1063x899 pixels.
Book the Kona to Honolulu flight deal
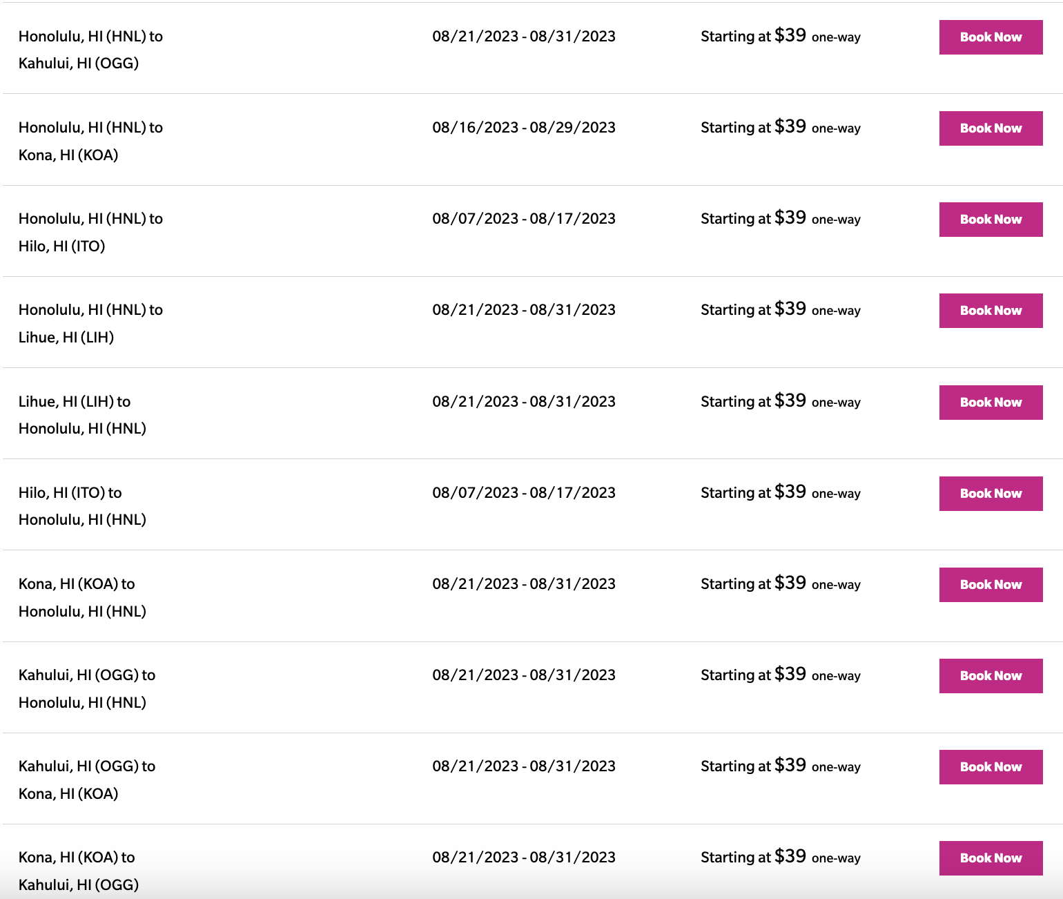point(990,584)
